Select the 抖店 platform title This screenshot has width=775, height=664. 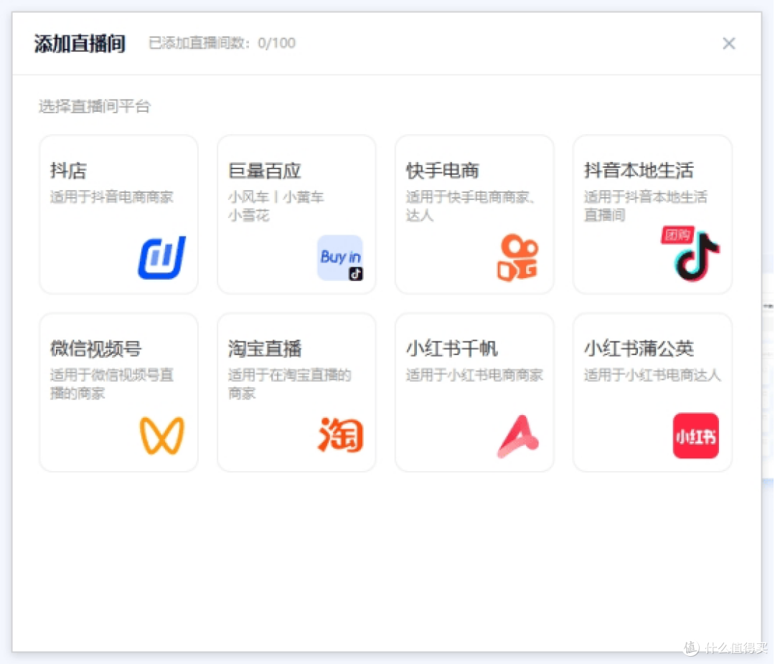click(x=68, y=171)
